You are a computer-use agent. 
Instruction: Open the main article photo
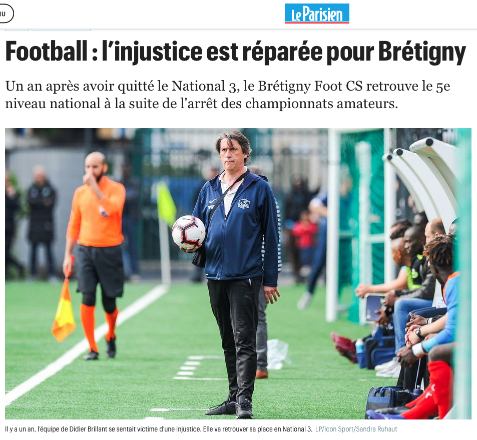(x=238, y=273)
